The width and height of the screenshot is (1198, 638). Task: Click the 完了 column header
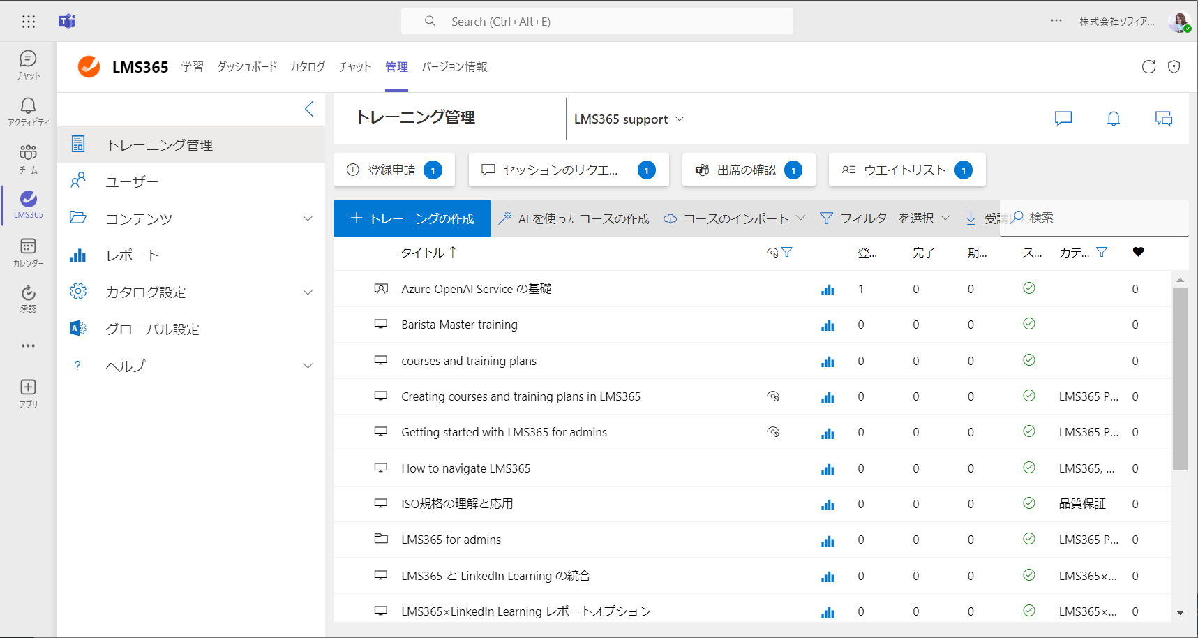tap(924, 253)
